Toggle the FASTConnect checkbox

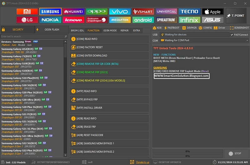232,35
